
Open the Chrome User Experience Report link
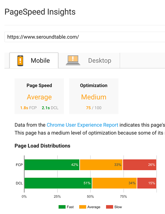(82, 125)
